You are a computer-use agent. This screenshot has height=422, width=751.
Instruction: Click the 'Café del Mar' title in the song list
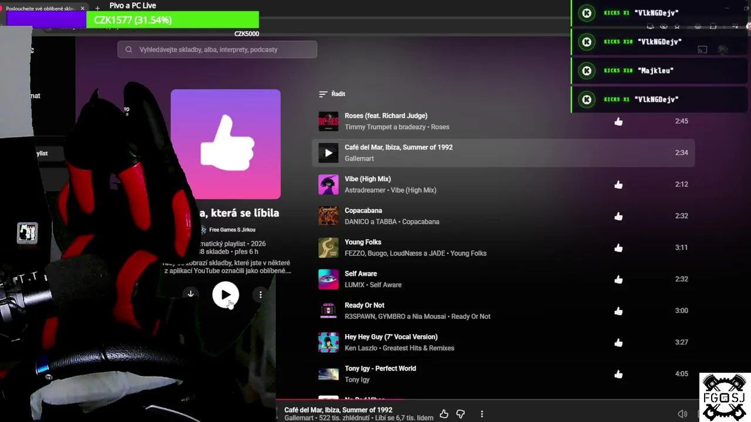point(399,148)
